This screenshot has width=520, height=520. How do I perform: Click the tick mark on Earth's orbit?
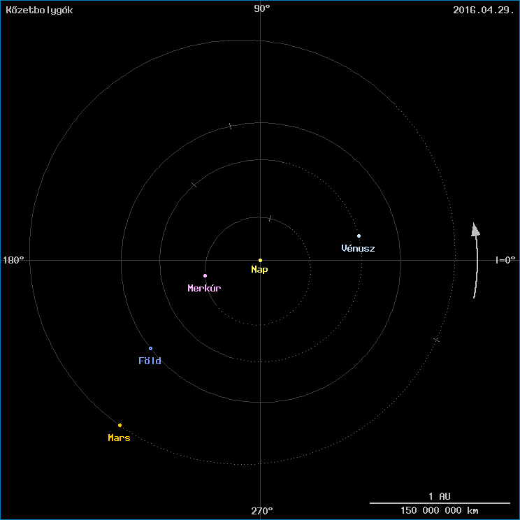click(x=231, y=126)
